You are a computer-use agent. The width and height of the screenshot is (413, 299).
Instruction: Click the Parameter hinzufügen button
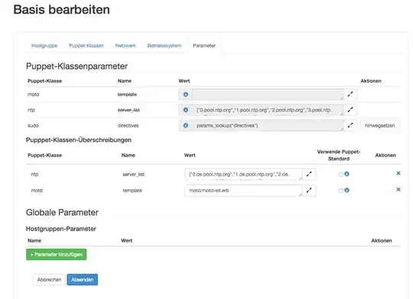pos(56,254)
